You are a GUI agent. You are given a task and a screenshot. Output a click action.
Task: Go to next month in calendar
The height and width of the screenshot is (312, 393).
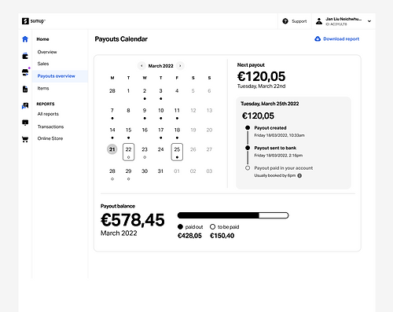click(180, 66)
